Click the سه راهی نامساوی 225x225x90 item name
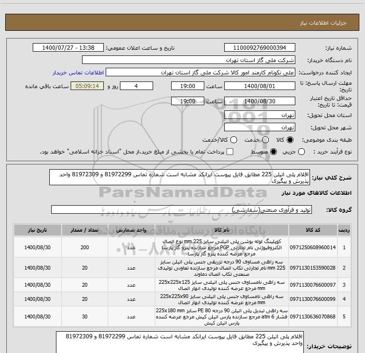This screenshot has width=365, height=353. tap(222, 299)
